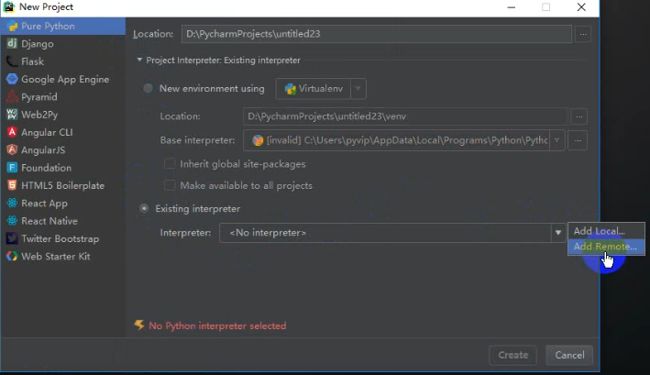Click the lightning warning icon
The width and height of the screenshot is (650, 375).
point(138,325)
